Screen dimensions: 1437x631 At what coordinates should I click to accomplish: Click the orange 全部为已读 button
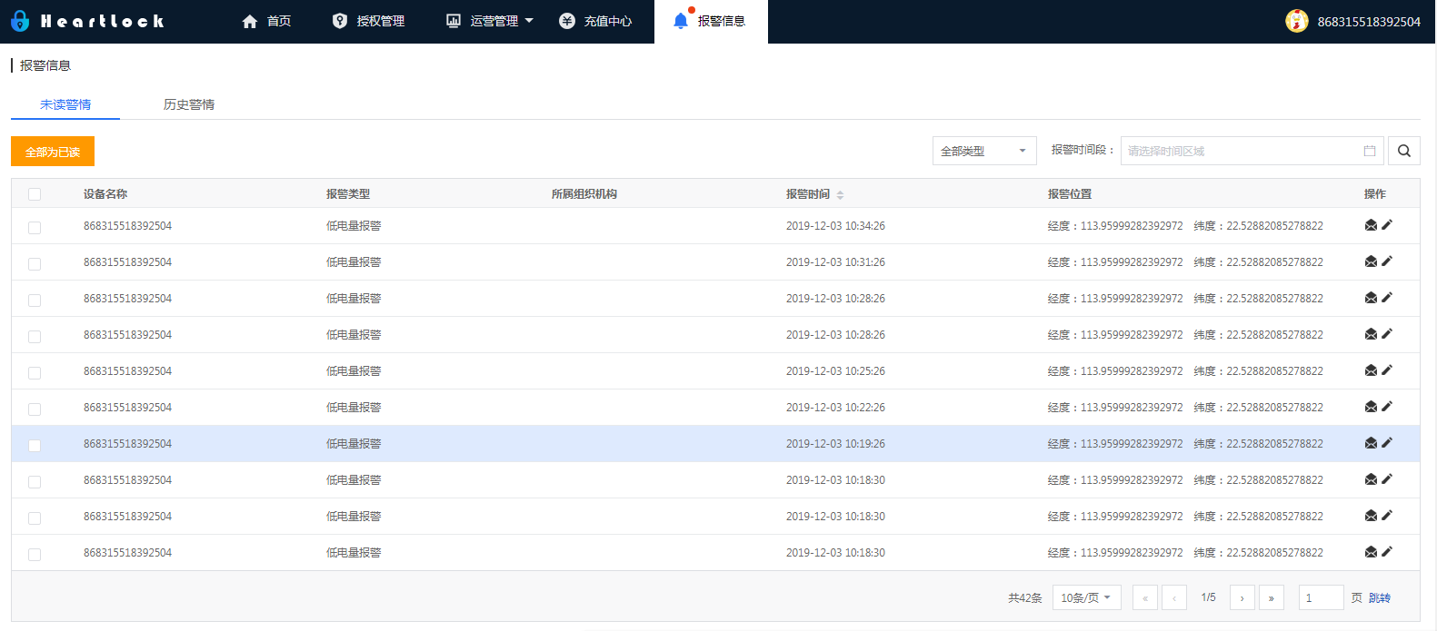point(53,152)
